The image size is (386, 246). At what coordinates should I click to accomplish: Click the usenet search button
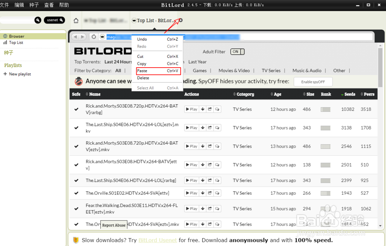54,20
